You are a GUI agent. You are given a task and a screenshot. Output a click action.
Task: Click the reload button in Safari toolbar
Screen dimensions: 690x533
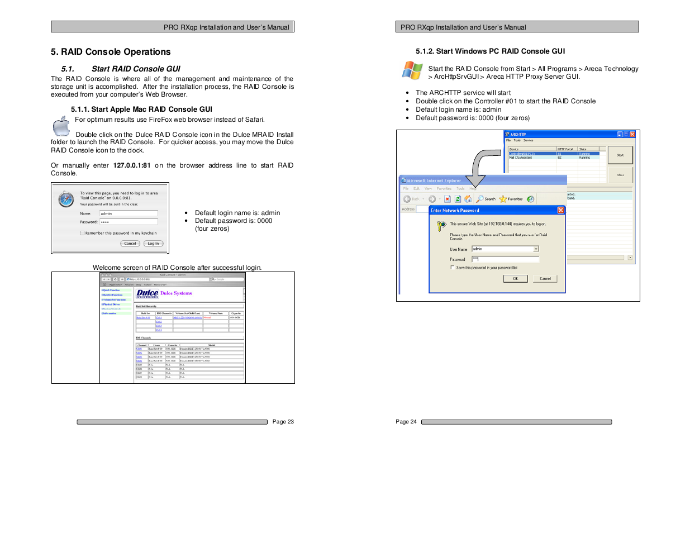click(115, 279)
